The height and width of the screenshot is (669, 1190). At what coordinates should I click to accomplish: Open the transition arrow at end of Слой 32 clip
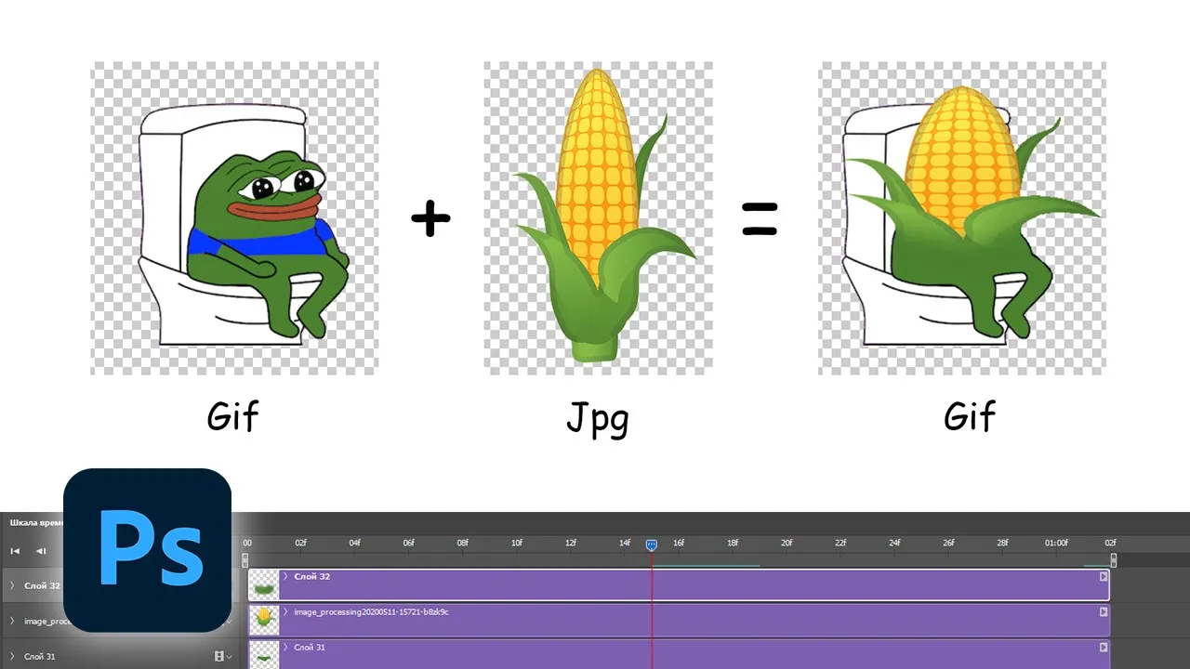click(x=1104, y=576)
